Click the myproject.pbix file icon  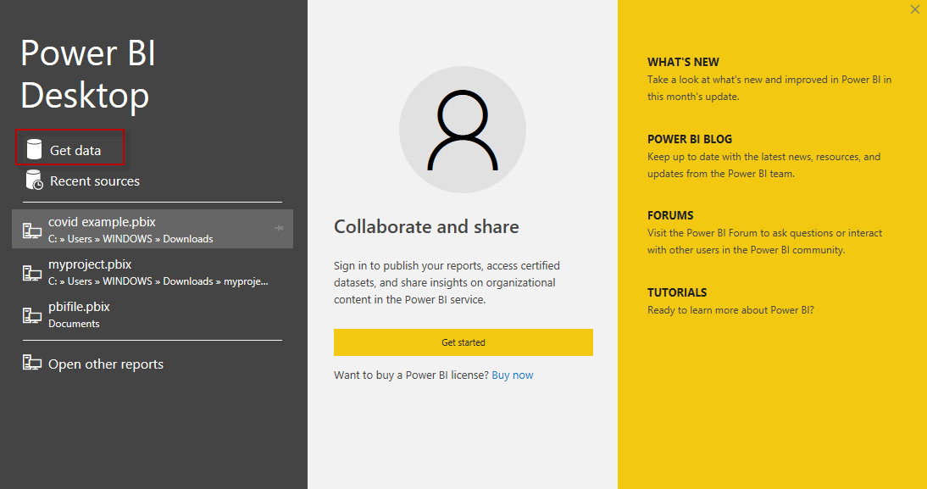(32, 272)
